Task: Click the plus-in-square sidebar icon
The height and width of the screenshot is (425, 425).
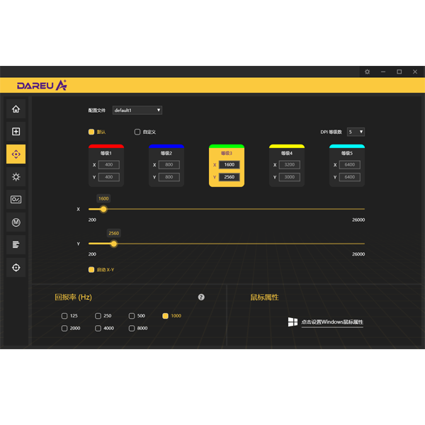Action: pos(16,131)
